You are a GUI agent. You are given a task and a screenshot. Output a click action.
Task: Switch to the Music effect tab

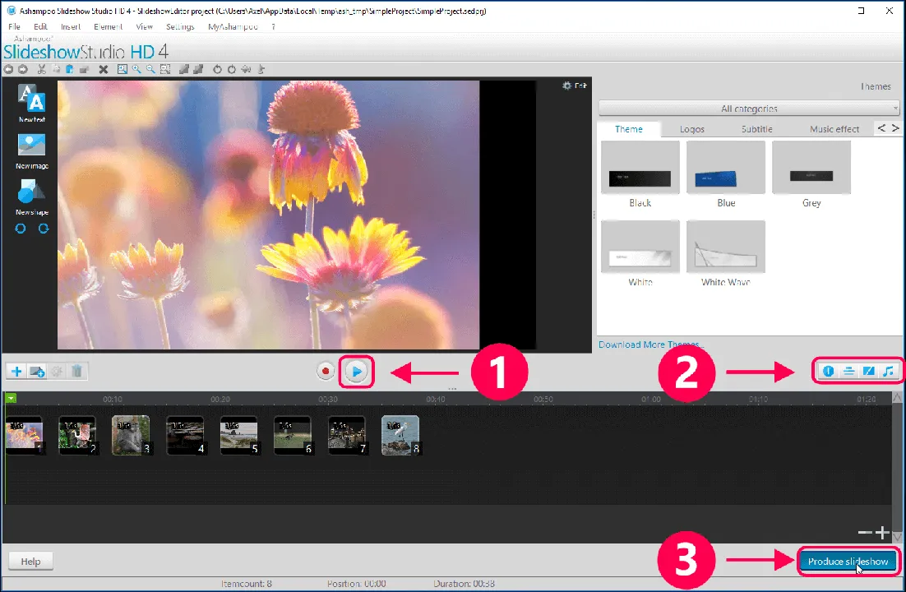(x=834, y=129)
